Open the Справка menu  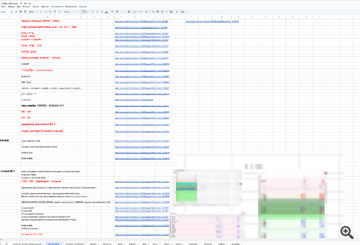tap(83, 7)
